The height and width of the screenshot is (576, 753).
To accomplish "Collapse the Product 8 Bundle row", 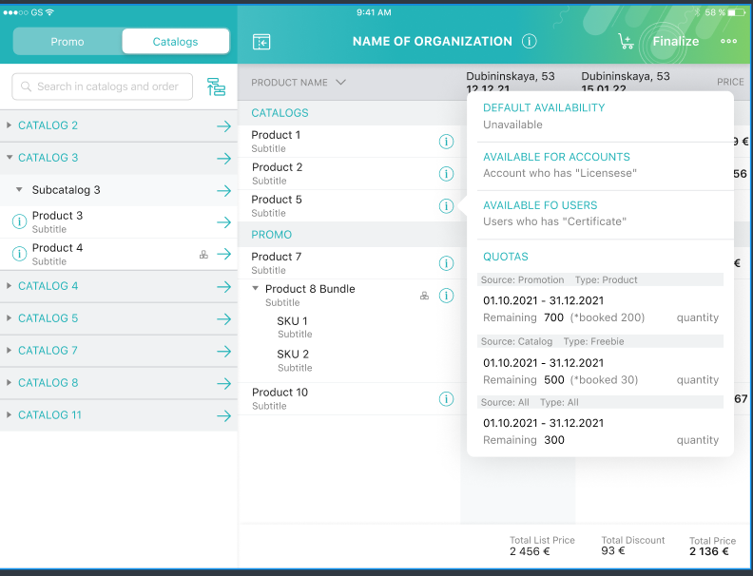I will [255, 289].
